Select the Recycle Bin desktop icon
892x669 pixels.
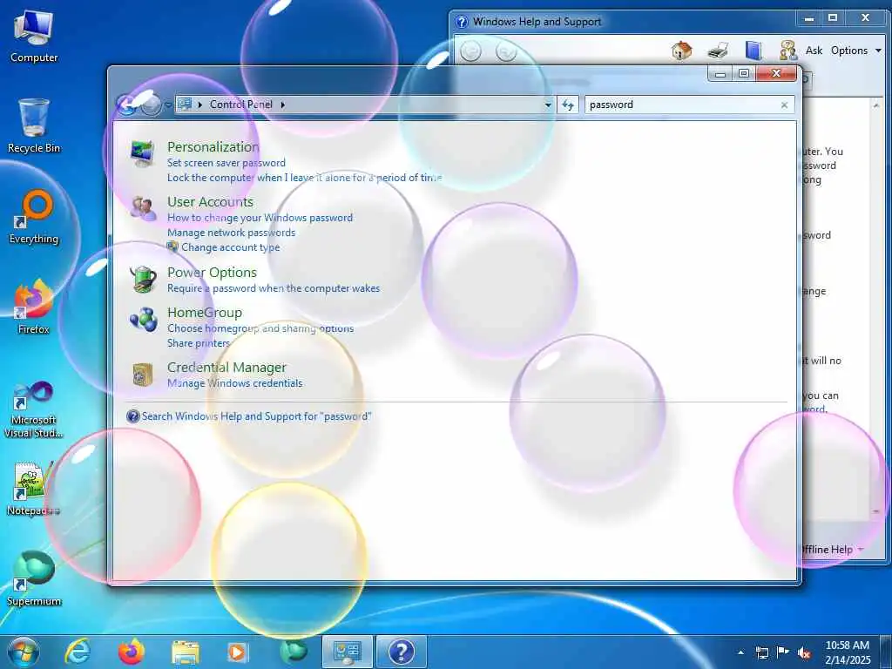coord(34,125)
